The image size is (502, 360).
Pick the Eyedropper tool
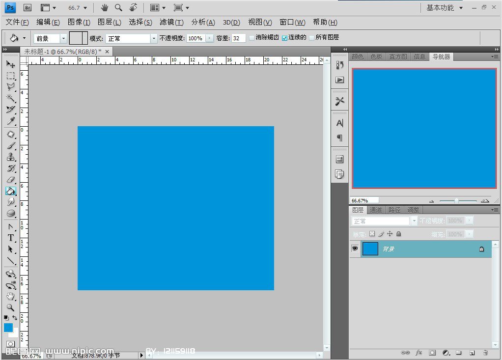[x=10, y=121]
